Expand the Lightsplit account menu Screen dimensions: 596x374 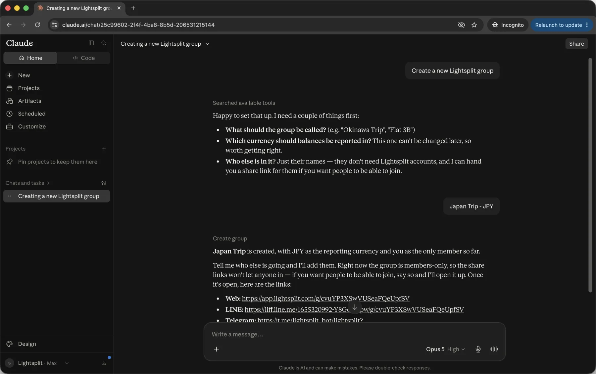coord(67,363)
